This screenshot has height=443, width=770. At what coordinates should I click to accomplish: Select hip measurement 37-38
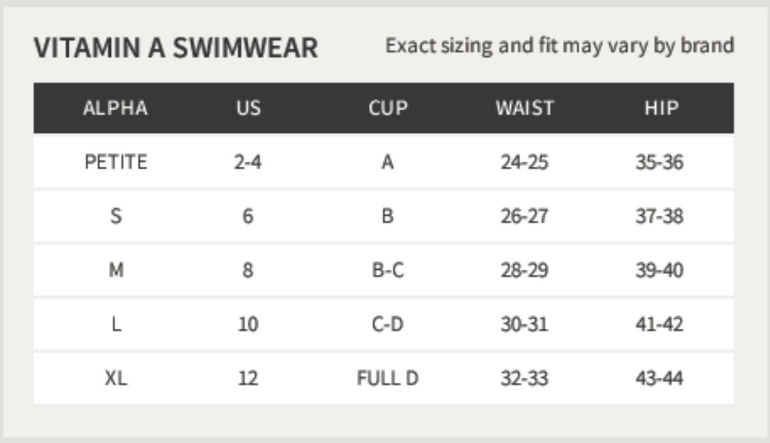click(660, 216)
